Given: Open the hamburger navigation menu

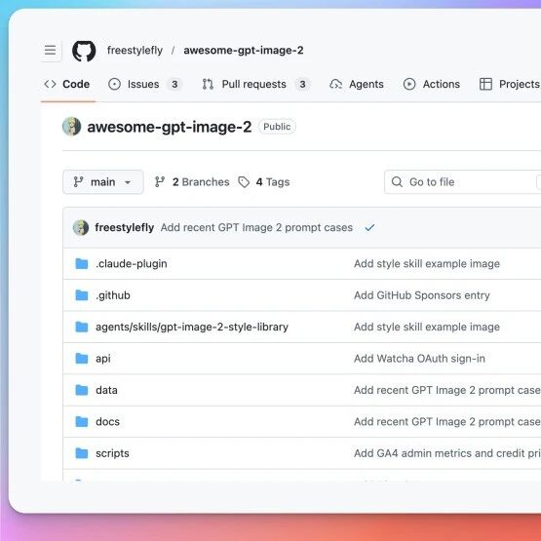Looking at the screenshot, I should [x=51, y=51].
